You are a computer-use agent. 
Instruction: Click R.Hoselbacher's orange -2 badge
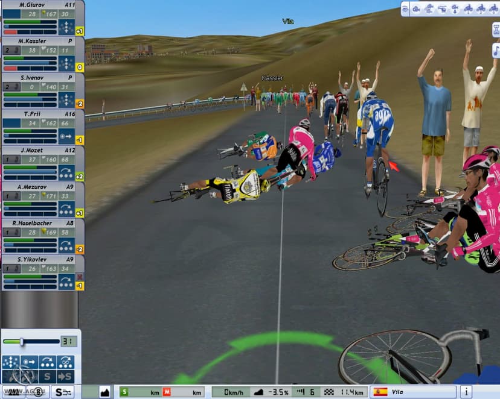click(80, 249)
